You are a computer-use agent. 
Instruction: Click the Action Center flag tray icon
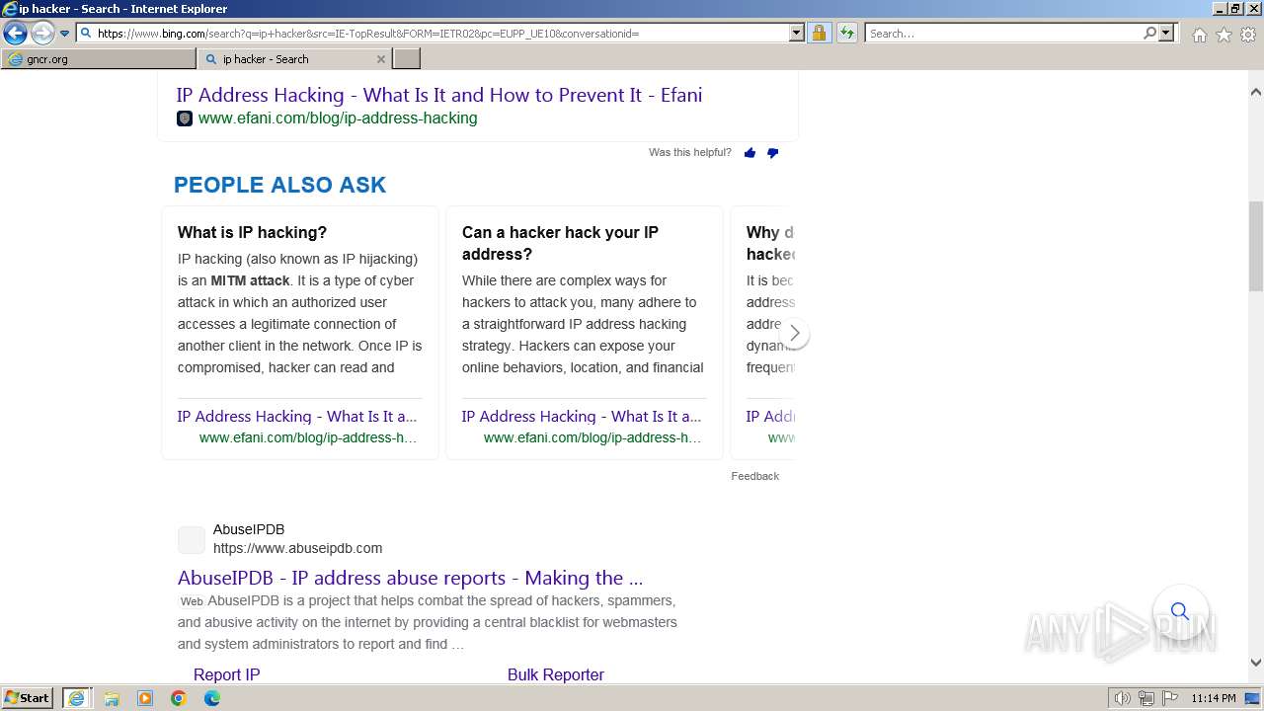tap(1170, 698)
